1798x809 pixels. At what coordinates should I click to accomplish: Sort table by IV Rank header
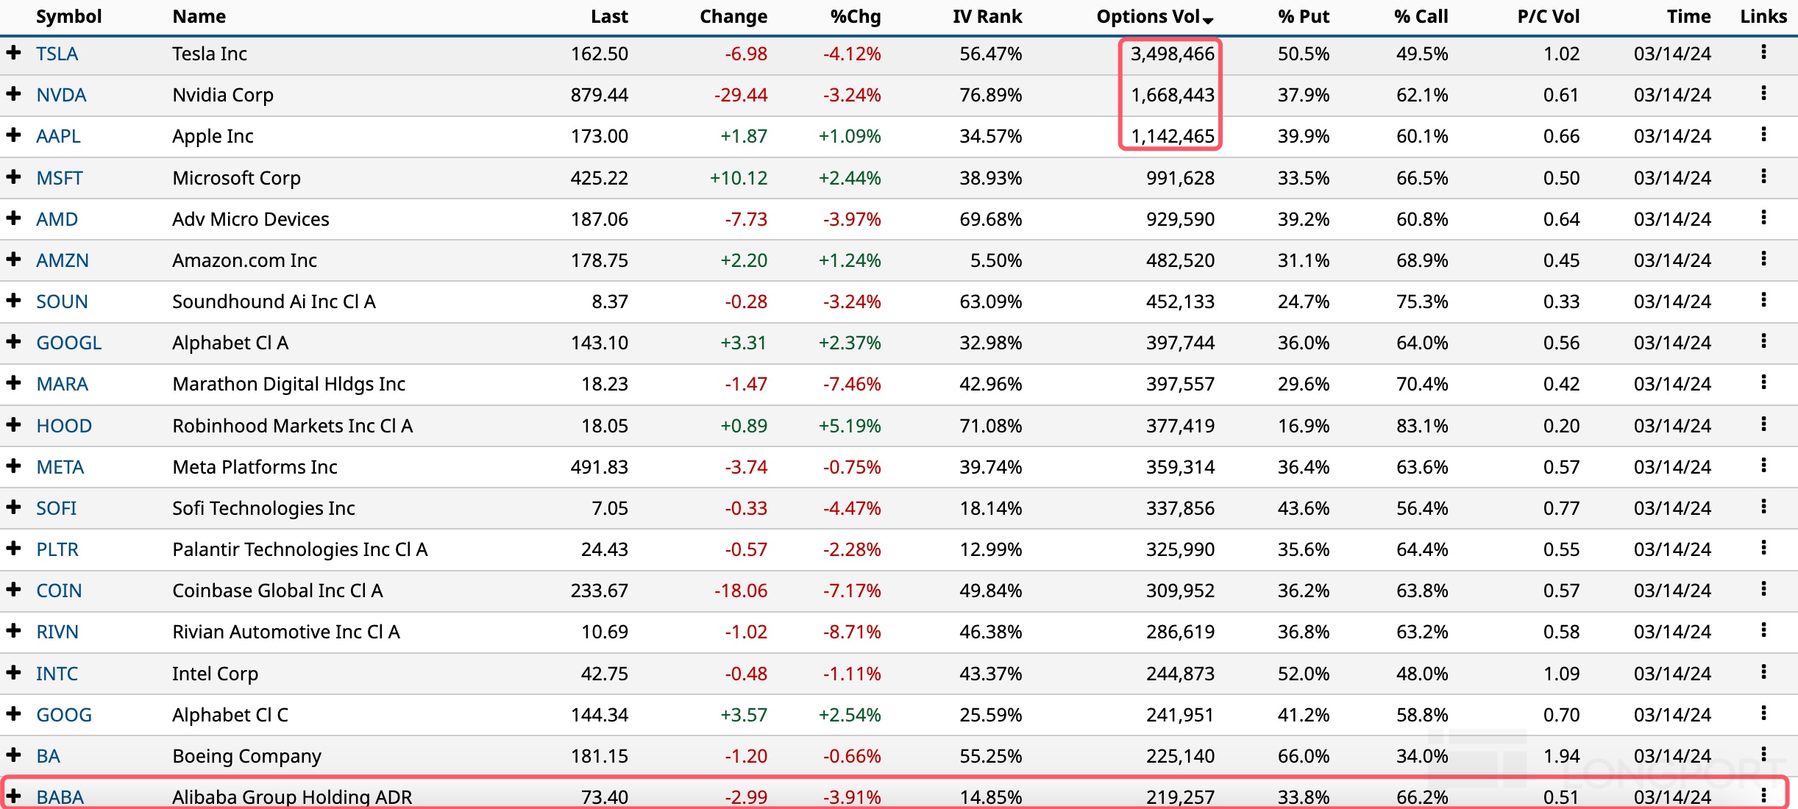(987, 17)
